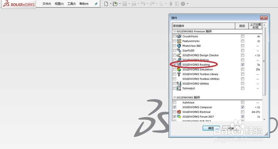Screen dimensions: 278x149
Task: Click the Redo arrow icon
Action: tap(152, 4)
